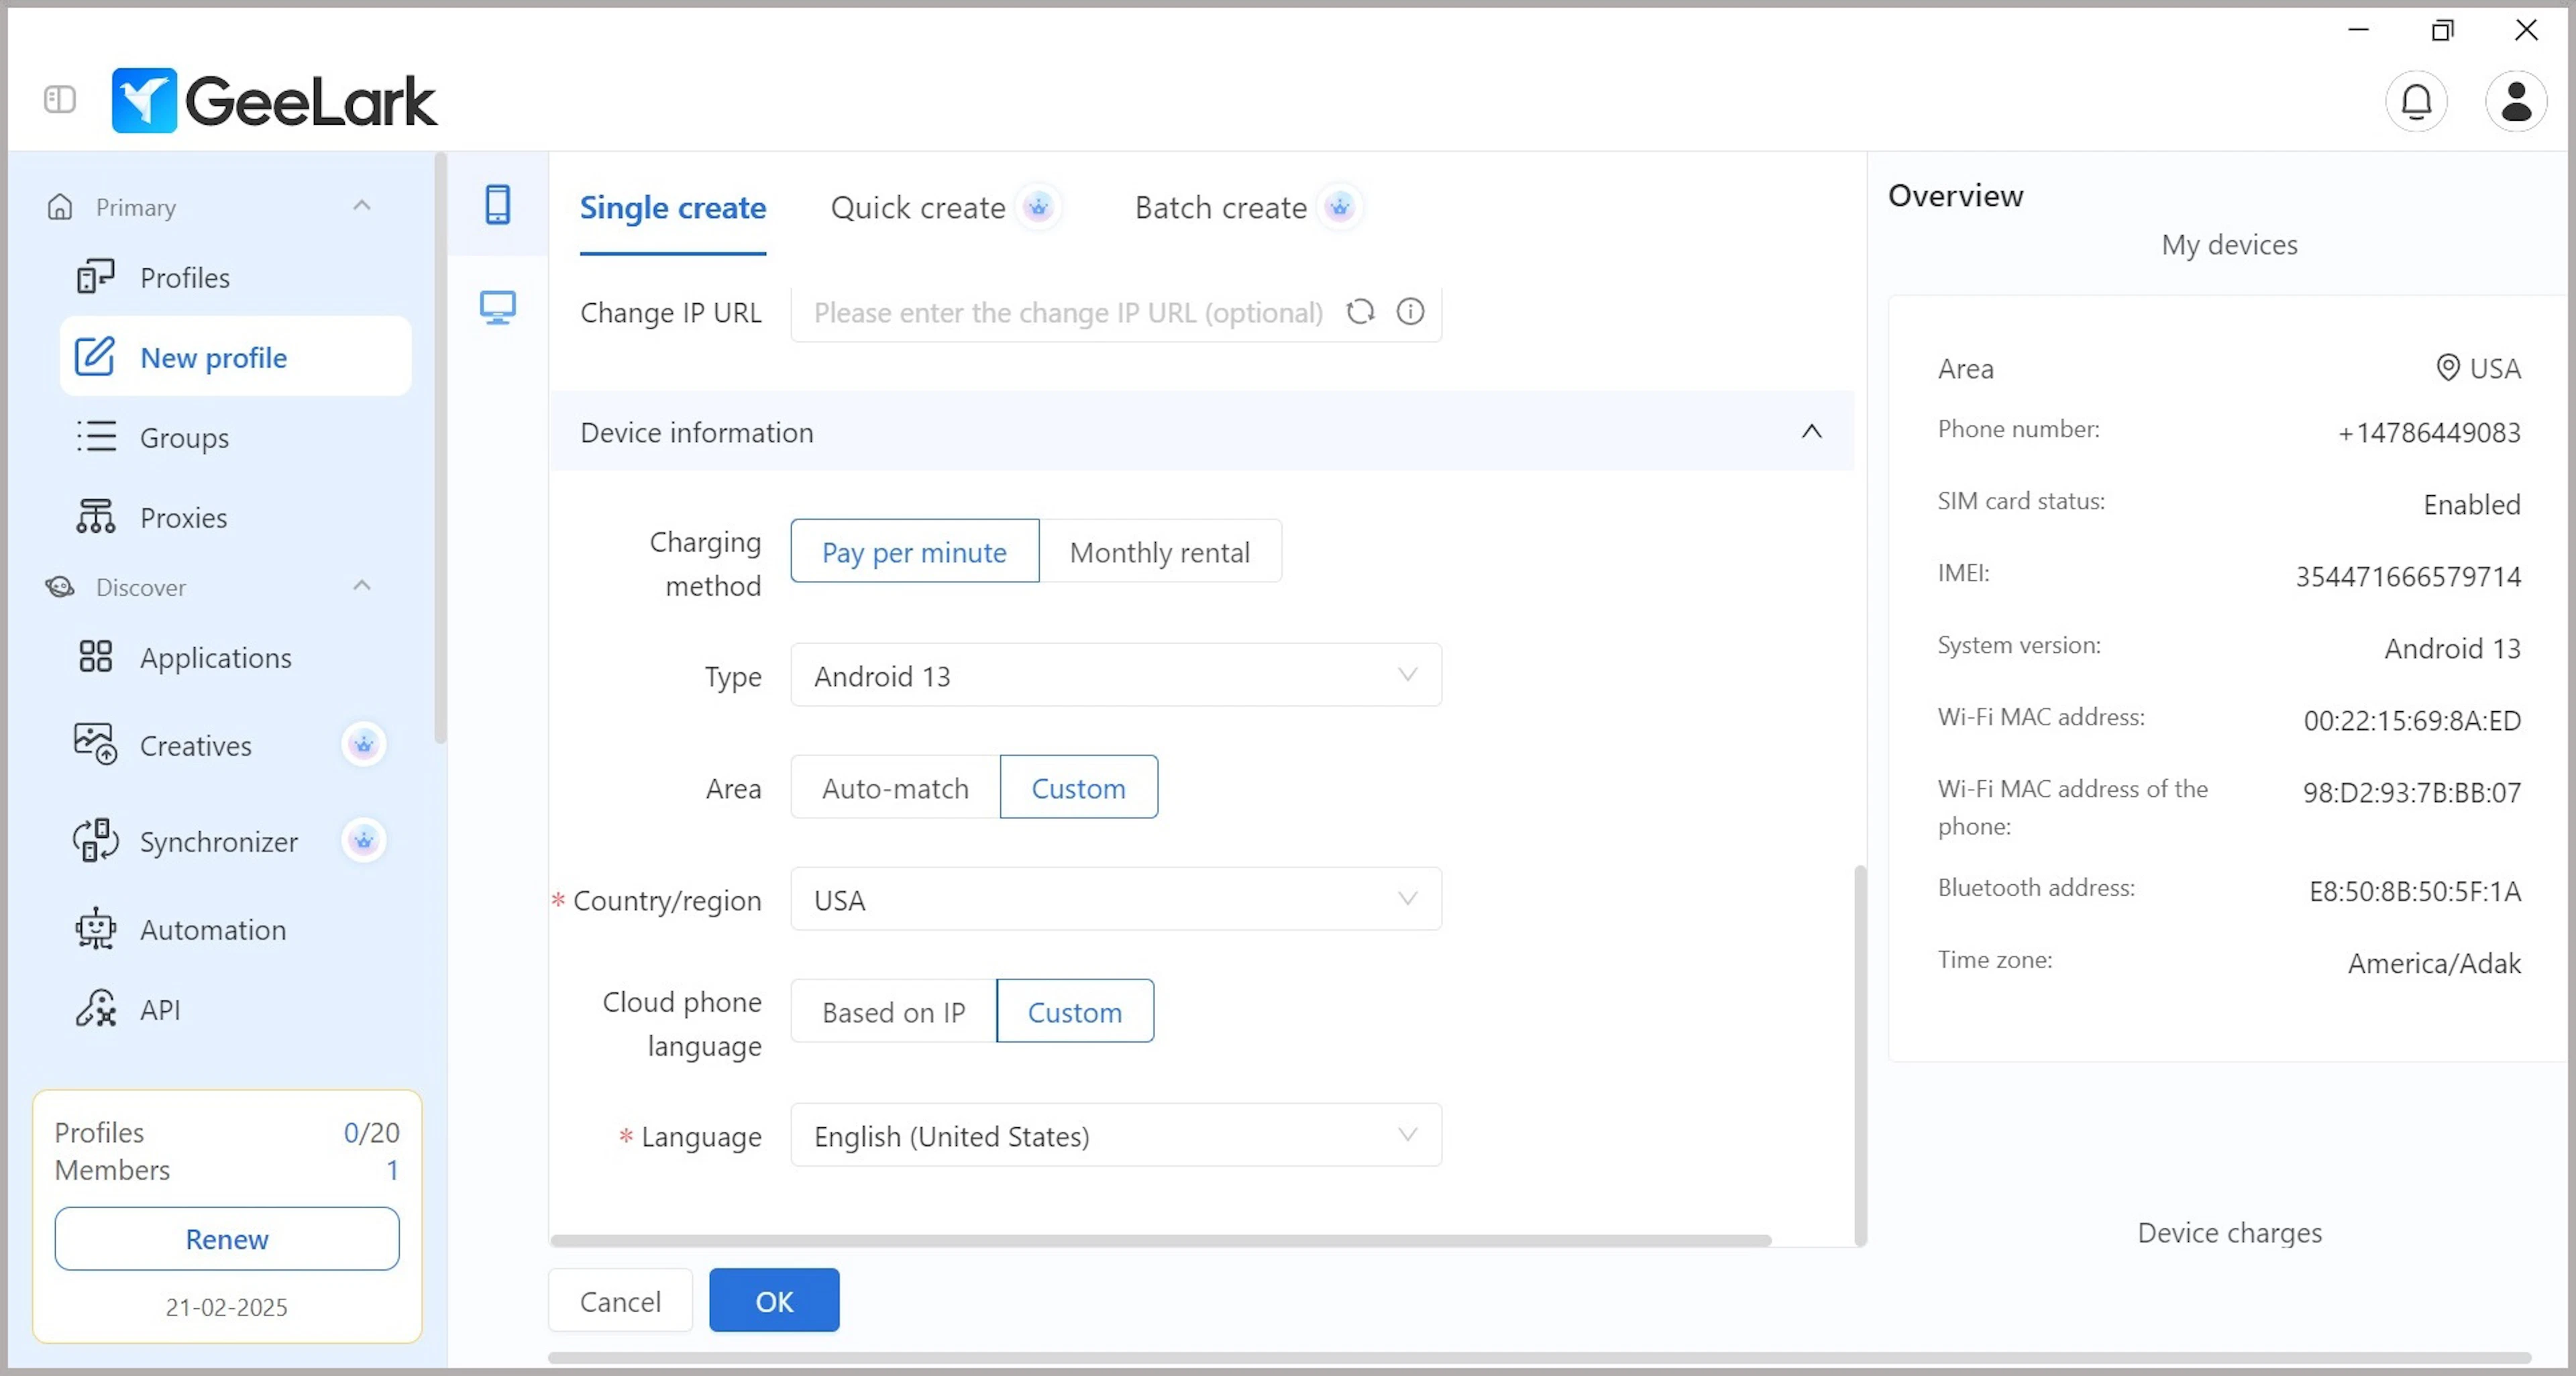This screenshot has height=1376, width=2576.
Task: Select Monthly rental charging method
Action: click(1160, 551)
